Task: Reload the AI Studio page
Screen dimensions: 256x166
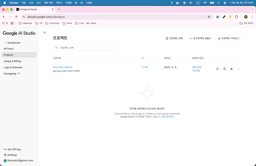Action: (x=16, y=17)
